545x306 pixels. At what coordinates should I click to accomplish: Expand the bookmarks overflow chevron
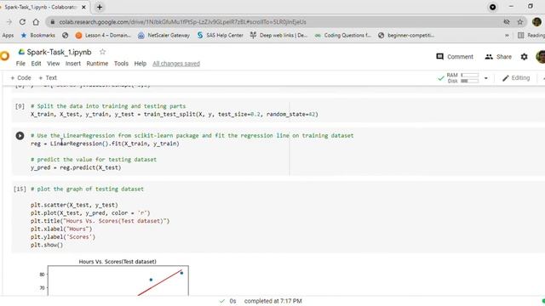pos(507,36)
